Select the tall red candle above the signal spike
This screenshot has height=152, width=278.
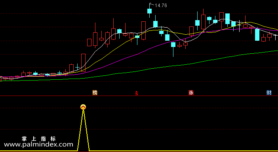pyautogui.click(x=83, y=63)
